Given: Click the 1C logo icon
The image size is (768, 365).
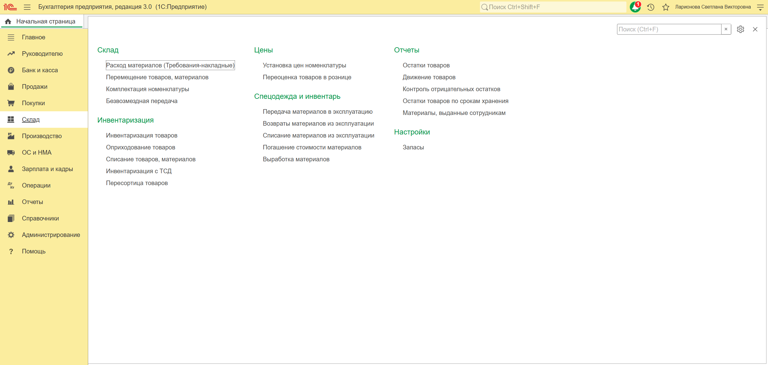Looking at the screenshot, I should (x=10, y=7).
